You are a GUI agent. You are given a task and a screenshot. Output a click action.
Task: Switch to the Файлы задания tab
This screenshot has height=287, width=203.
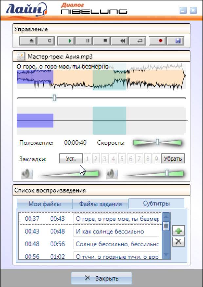click(x=100, y=204)
